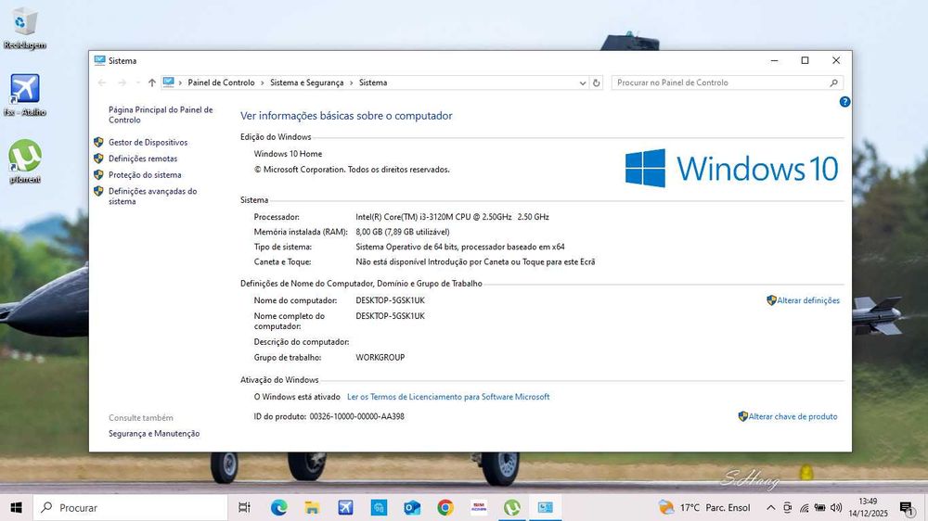
Task: Expand the address bar history dropdown
Action: tap(583, 83)
